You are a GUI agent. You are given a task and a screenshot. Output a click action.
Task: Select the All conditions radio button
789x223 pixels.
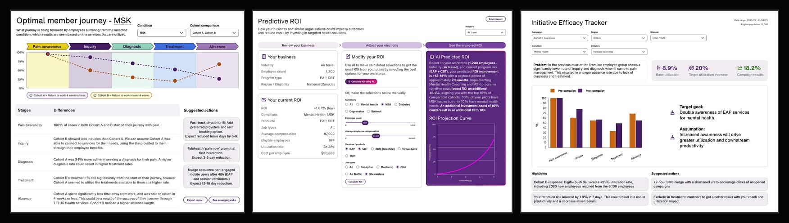pyautogui.click(x=346, y=104)
